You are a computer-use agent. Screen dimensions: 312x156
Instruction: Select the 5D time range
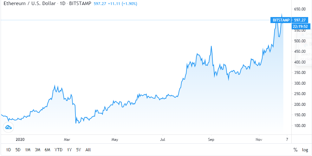coord(18,150)
